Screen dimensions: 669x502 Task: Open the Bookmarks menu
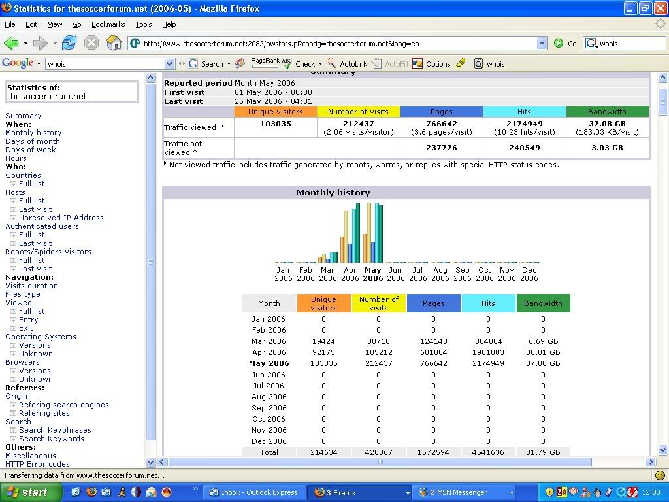tap(108, 24)
